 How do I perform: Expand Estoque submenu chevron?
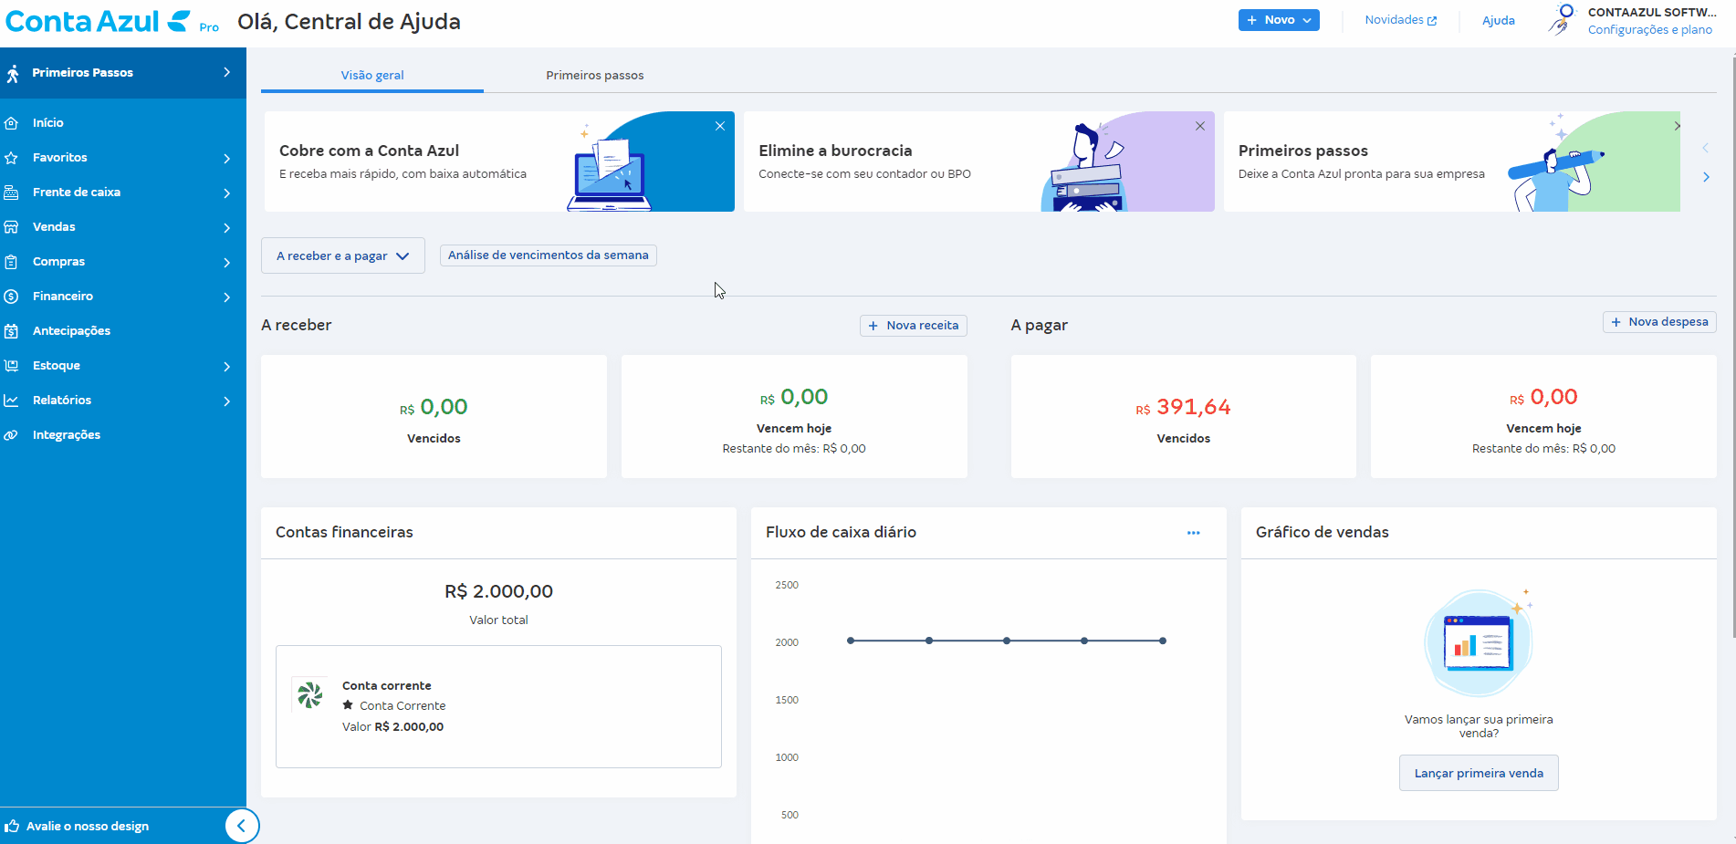click(227, 366)
